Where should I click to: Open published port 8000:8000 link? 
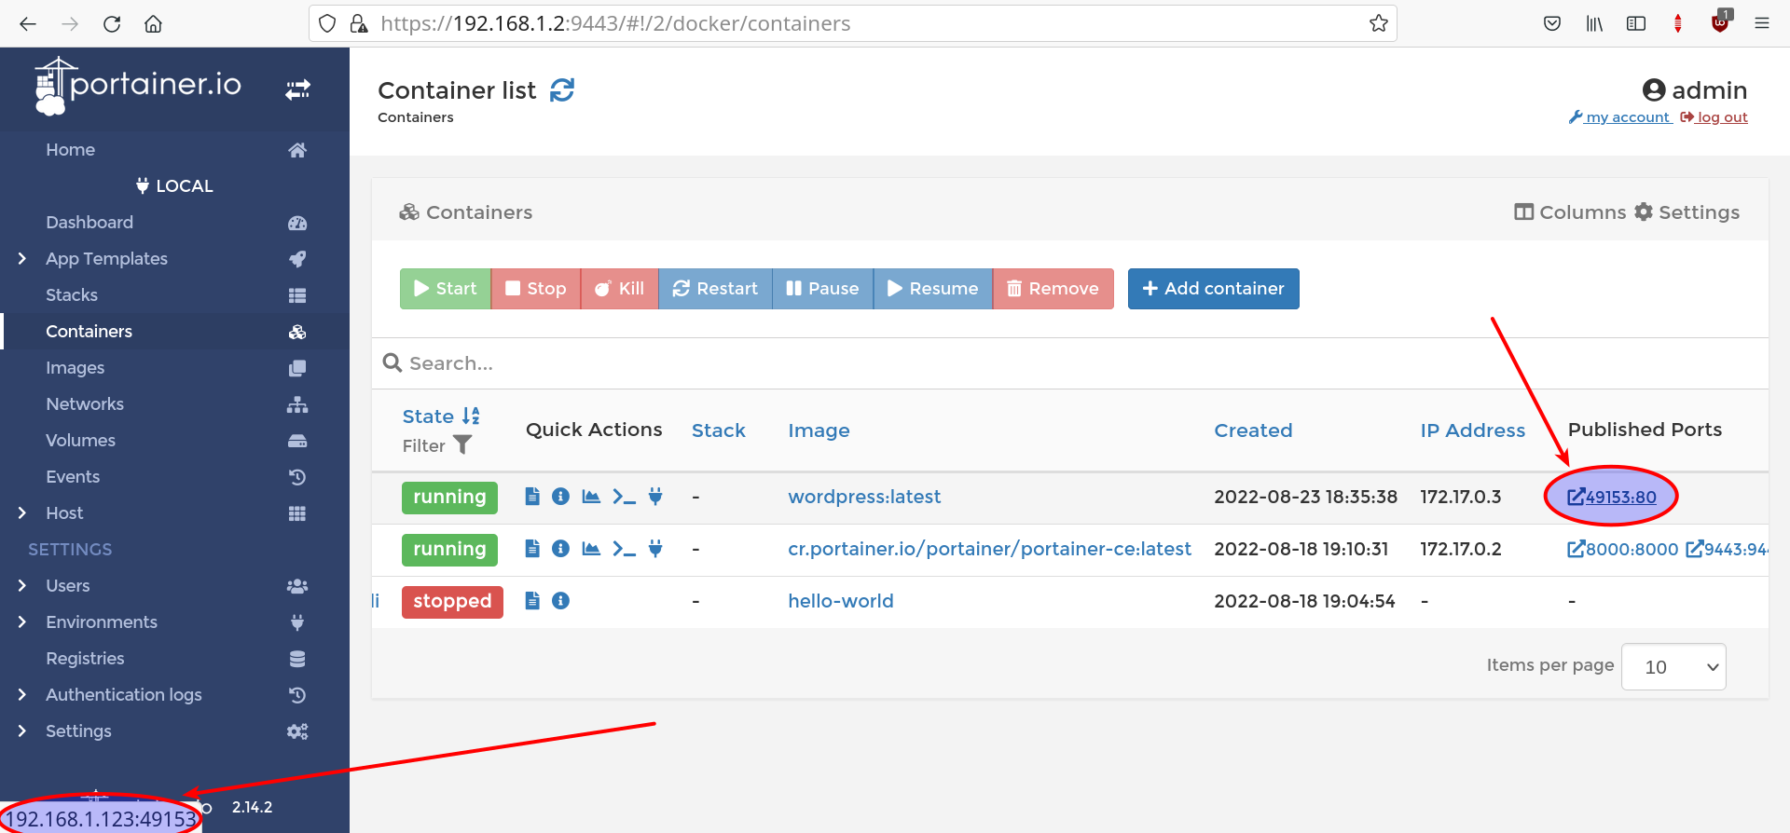click(1623, 549)
